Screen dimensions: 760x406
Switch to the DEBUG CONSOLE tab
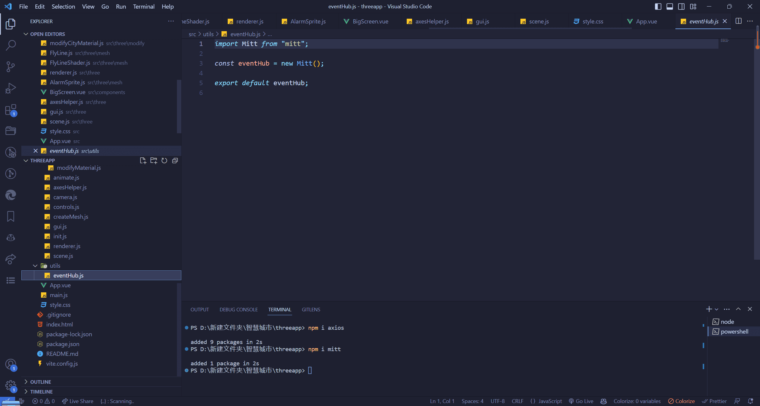(x=239, y=310)
